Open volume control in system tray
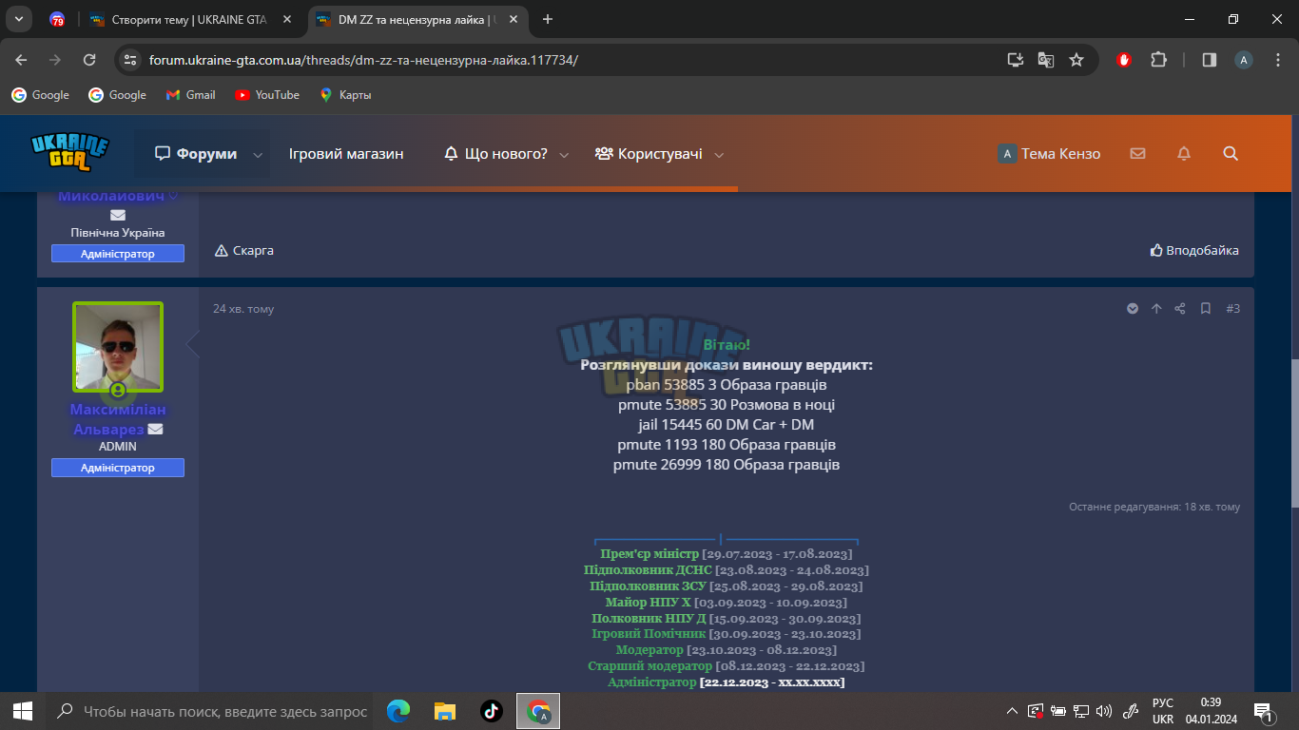This screenshot has height=730, width=1299. (x=1103, y=710)
